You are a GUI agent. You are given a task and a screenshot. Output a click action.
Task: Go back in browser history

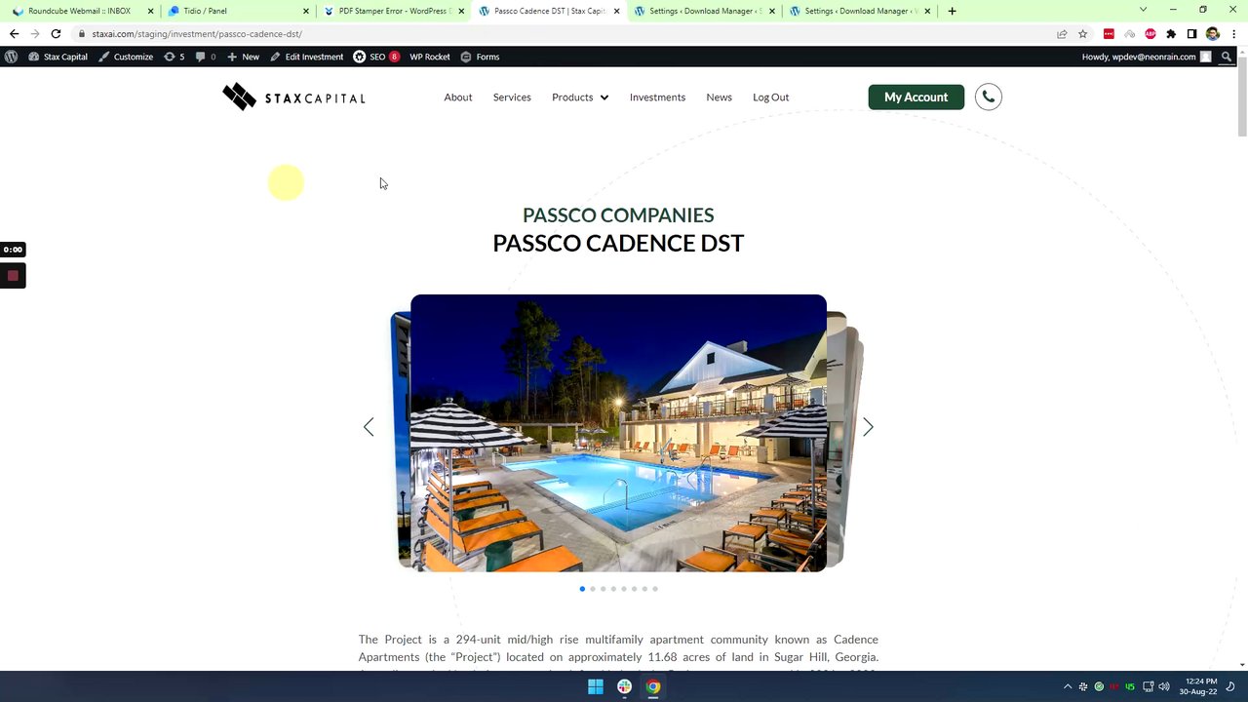[14, 34]
